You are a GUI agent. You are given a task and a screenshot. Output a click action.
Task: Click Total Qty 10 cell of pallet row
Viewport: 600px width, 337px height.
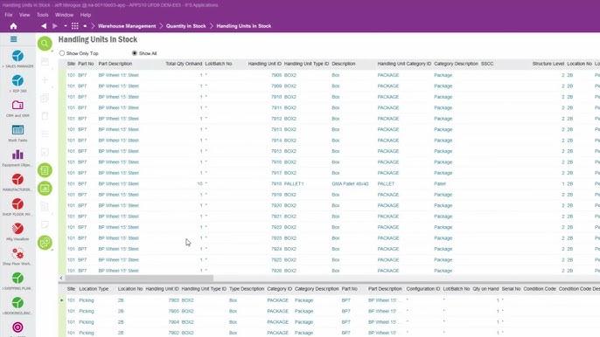199,184
